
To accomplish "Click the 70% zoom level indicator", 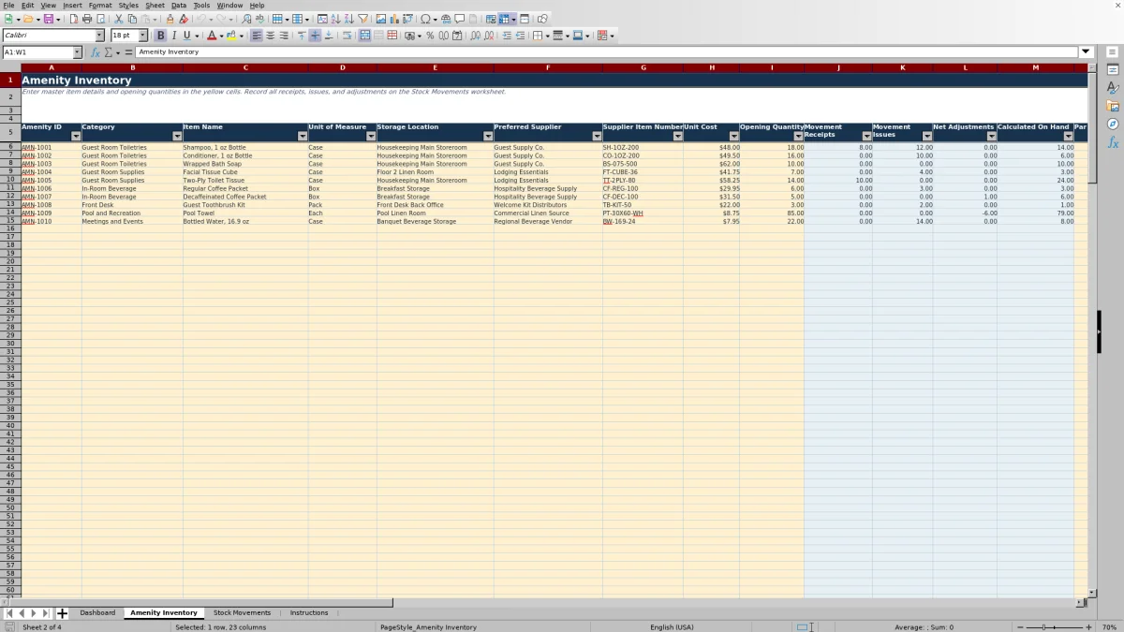I will (1108, 627).
